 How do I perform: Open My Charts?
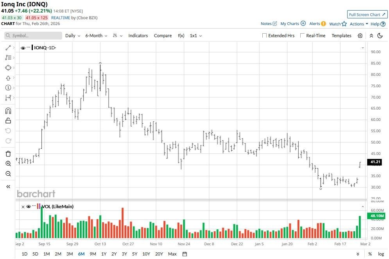293,23
